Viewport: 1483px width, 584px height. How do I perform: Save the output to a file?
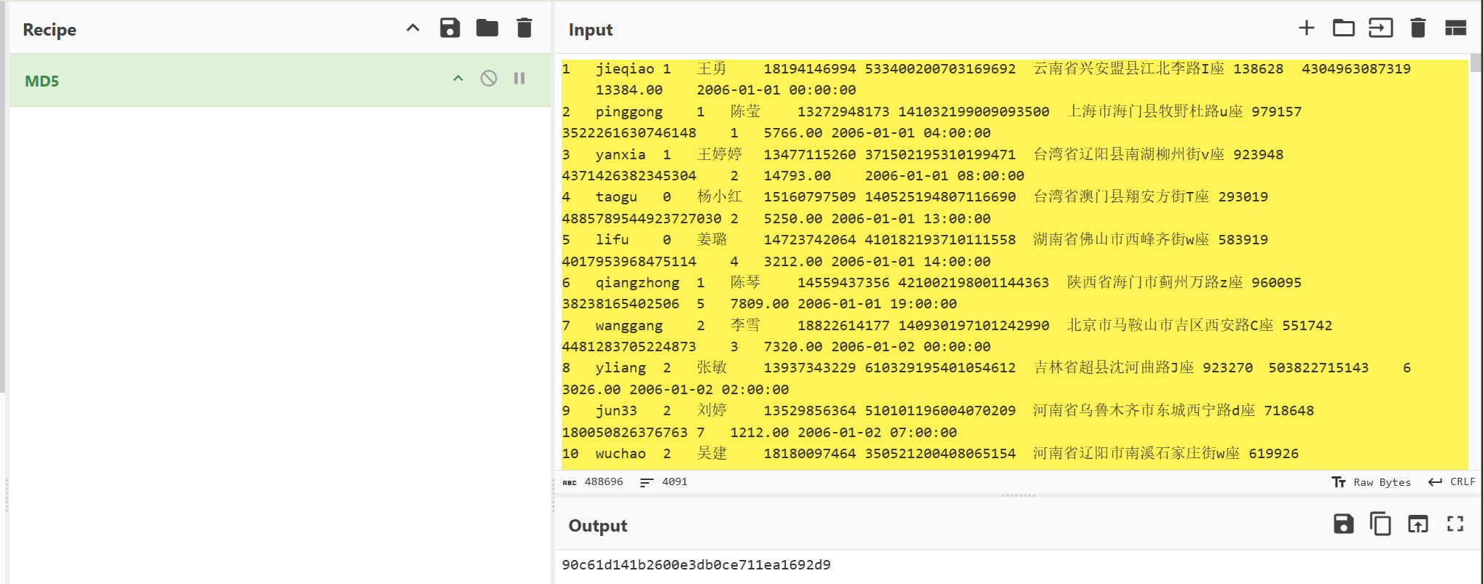click(1343, 524)
